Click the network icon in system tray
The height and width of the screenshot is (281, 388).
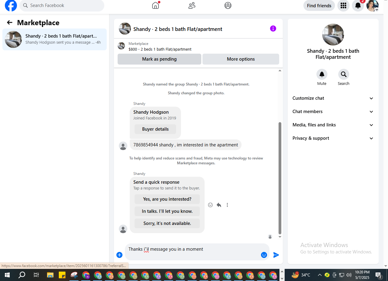(x=342, y=275)
